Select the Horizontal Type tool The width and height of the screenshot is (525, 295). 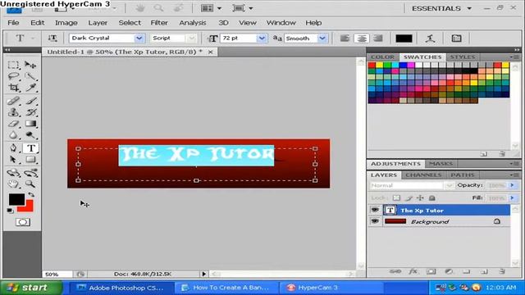click(31, 147)
